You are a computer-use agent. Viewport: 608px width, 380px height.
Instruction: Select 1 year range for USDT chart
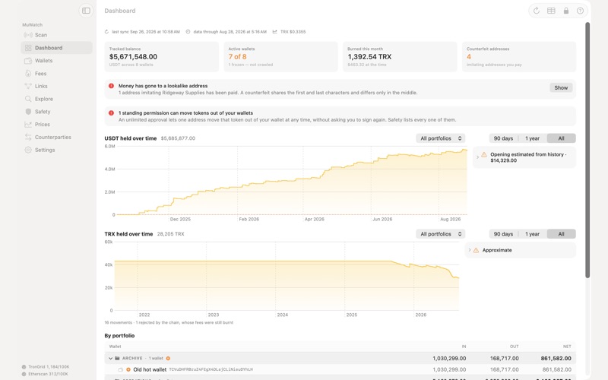click(x=533, y=138)
